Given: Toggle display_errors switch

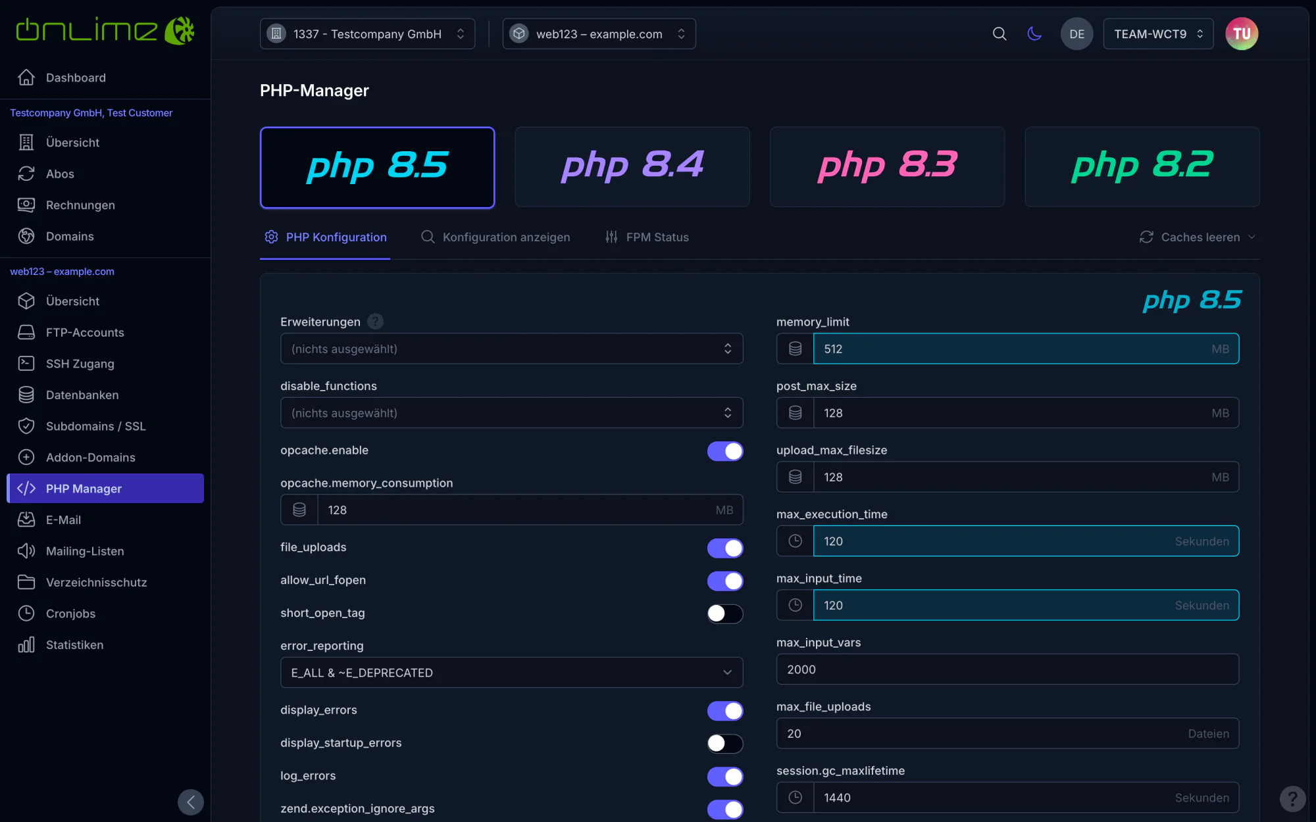Looking at the screenshot, I should [x=725, y=710].
